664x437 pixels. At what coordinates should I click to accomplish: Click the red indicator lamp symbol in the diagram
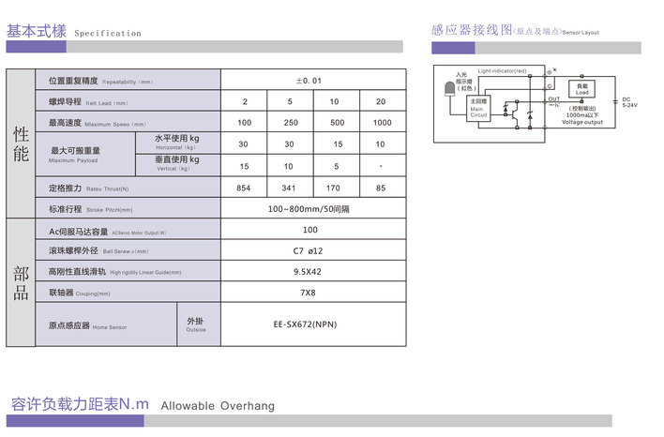click(x=449, y=89)
